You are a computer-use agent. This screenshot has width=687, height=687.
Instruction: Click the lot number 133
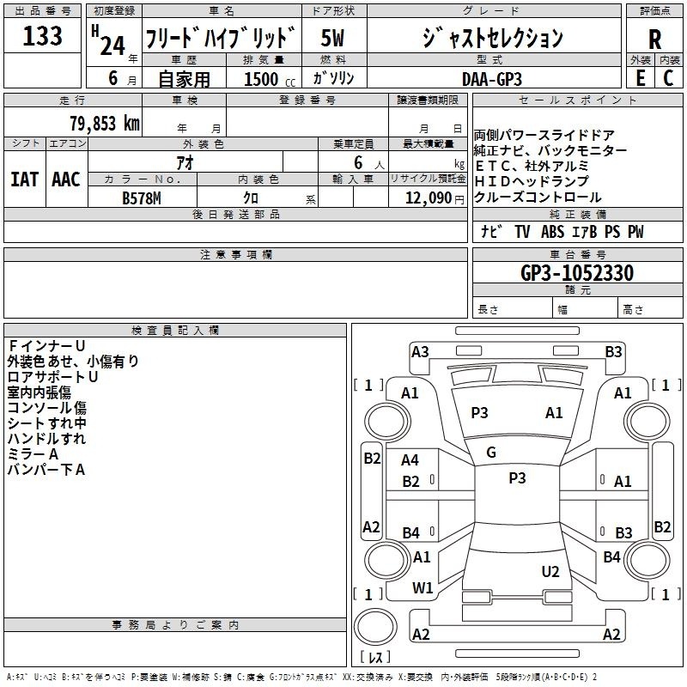42,36
